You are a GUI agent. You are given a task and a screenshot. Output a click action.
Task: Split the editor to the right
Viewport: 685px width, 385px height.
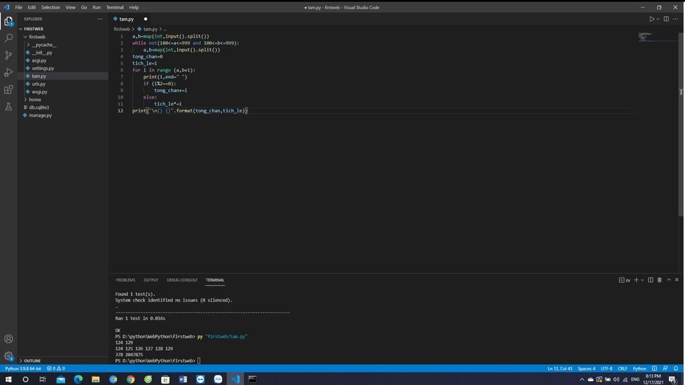[x=666, y=19]
